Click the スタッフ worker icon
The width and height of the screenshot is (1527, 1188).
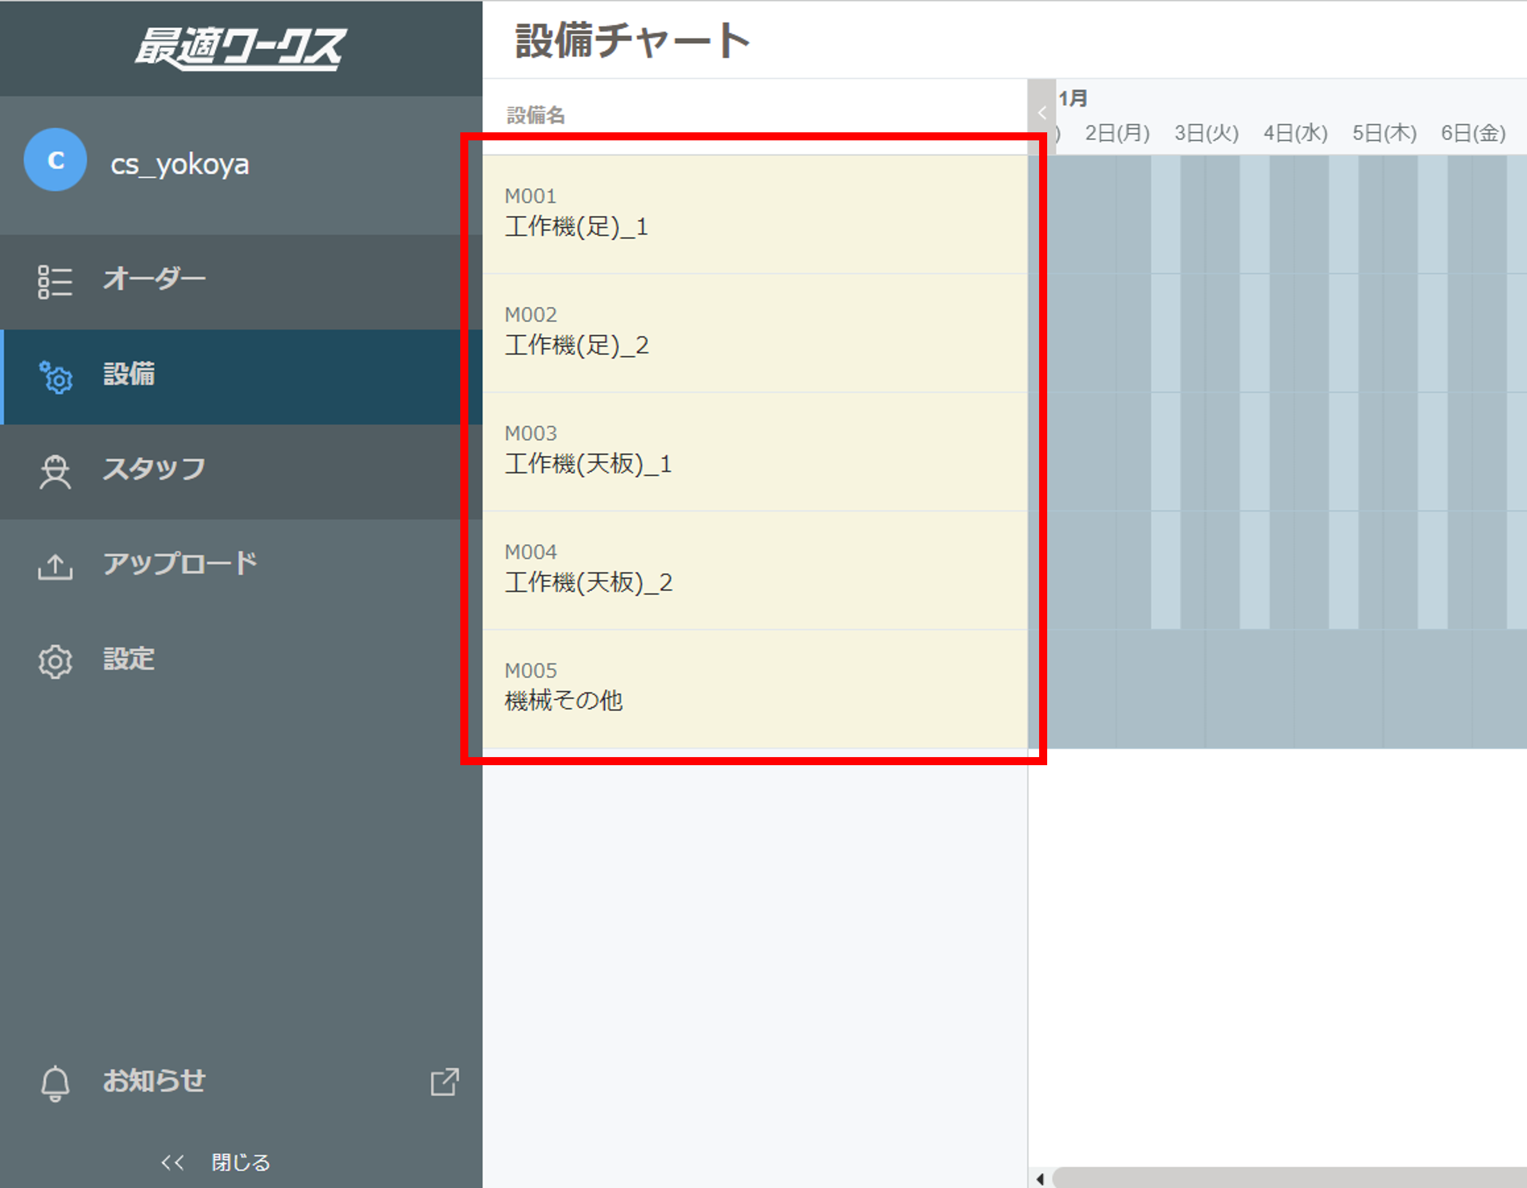click(x=55, y=472)
